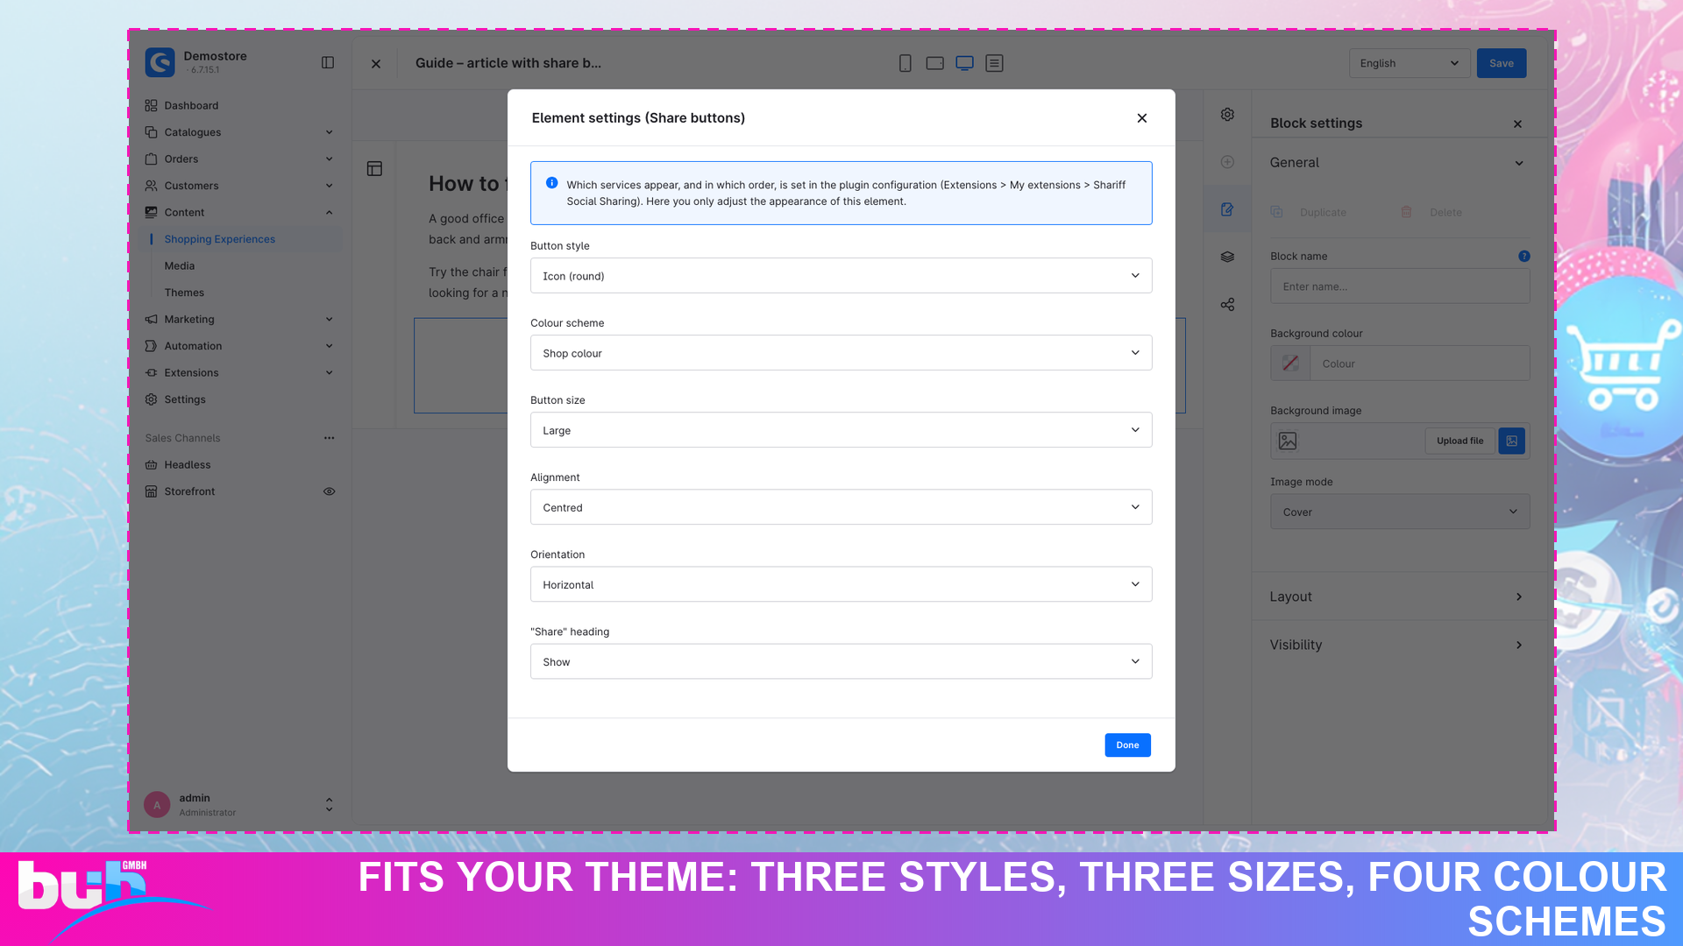Open the Alignment dropdown
The width and height of the screenshot is (1683, 946).
(x=841, y=507)
